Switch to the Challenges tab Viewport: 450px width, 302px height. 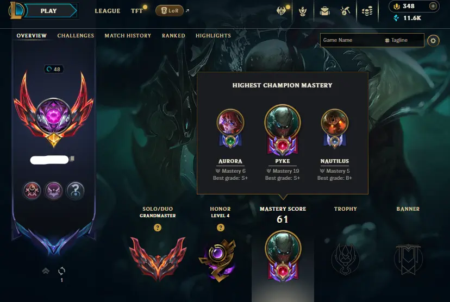click(76, 35)
